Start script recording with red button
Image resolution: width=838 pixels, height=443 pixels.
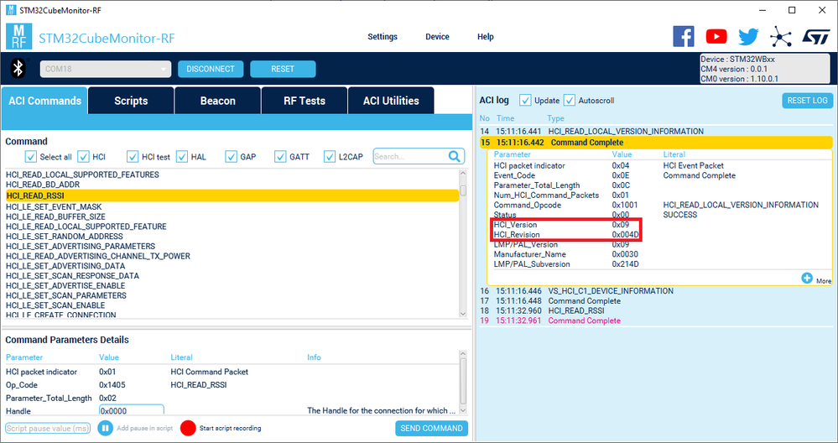coord(188,428)
